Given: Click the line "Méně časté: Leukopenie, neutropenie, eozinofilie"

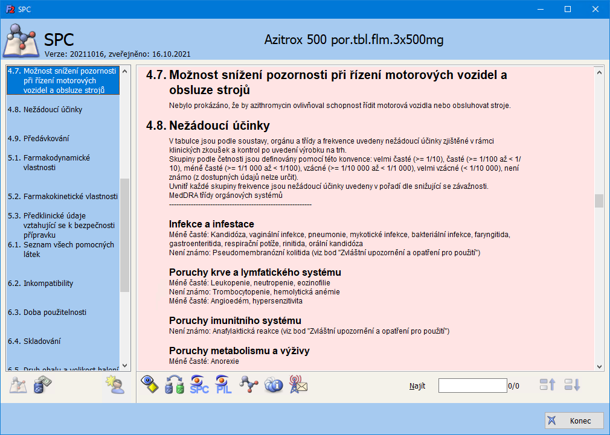Looking at the screenshot, I should click(250, 282).
